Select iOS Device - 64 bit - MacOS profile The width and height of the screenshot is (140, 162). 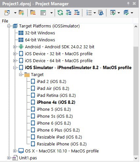(x=59, y=61)
